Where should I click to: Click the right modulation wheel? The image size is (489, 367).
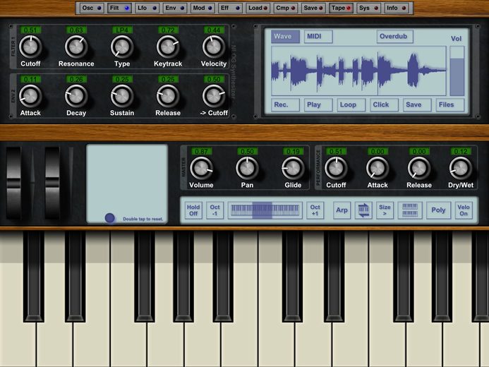tap(52, 183)
